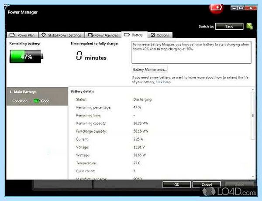Click the battery lifespan message box
262x201 pixels.
(191, 52)
